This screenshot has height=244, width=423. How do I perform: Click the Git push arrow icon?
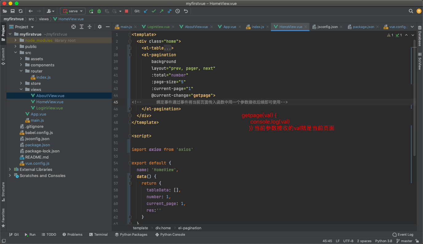[162, 11]
